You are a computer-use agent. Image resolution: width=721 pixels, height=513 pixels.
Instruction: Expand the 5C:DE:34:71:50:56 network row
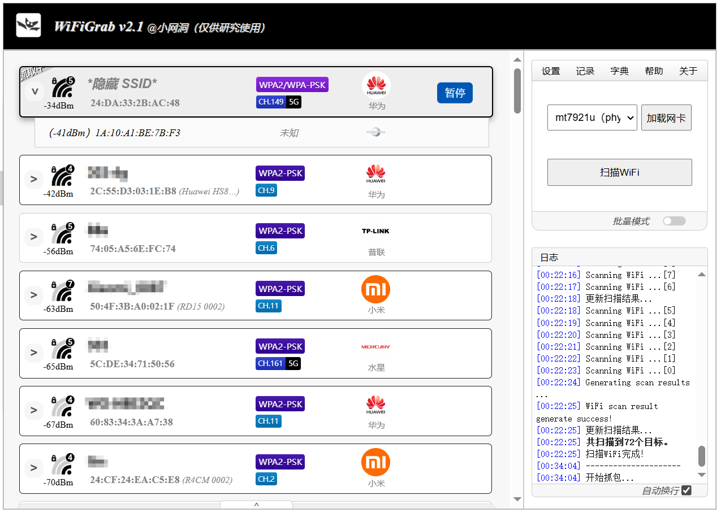click(x=34, y=353)
